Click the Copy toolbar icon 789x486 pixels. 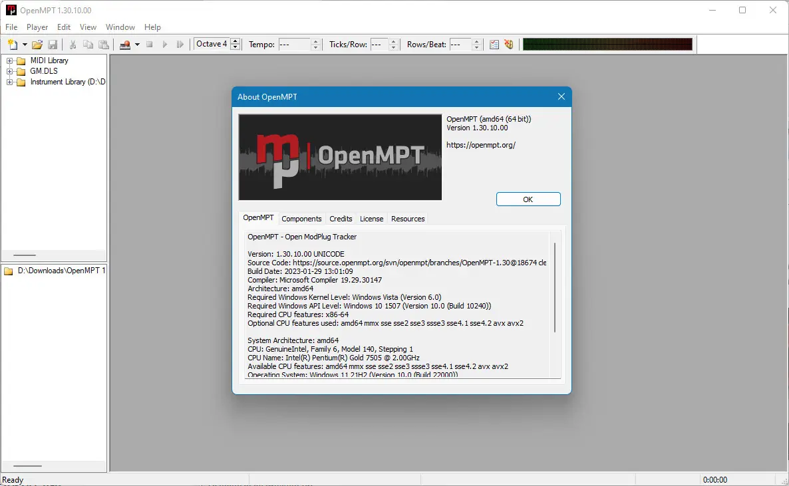coord(88,45)
